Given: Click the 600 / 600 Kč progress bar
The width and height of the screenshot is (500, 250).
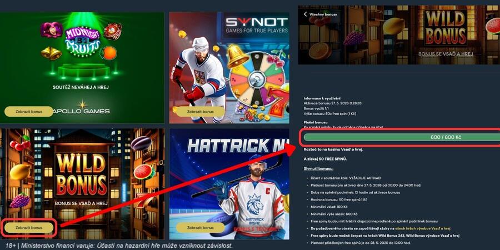Looking at the screenshot, I should [402, 137].
